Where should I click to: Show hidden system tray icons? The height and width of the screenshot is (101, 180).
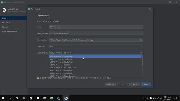tap(144, 98)
